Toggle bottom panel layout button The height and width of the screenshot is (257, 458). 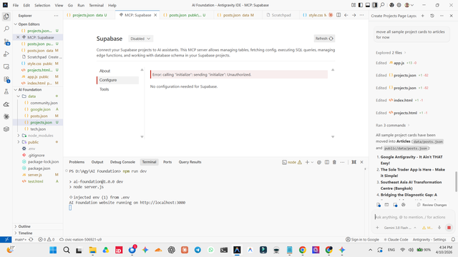point(368,5)
